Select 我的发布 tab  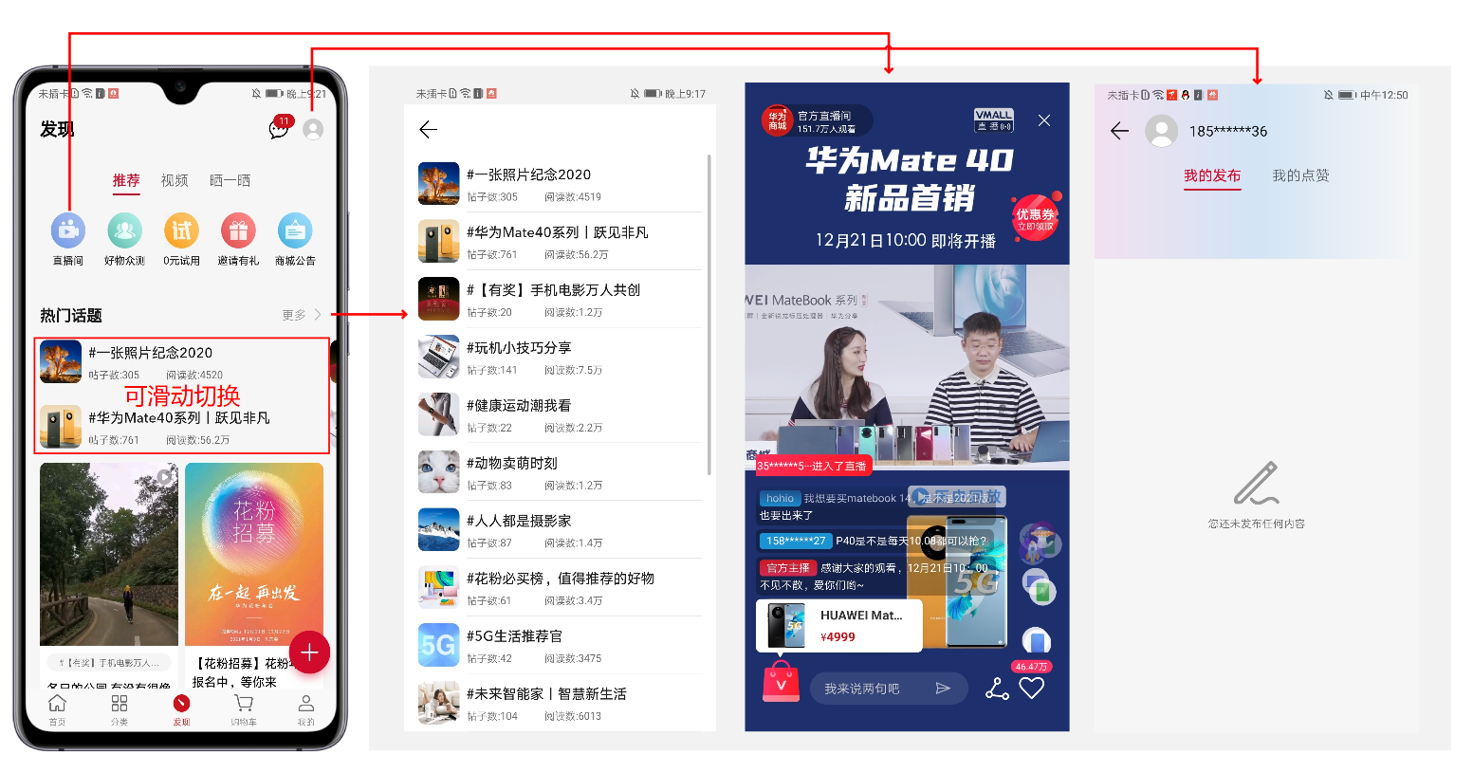pos(1212,175)
